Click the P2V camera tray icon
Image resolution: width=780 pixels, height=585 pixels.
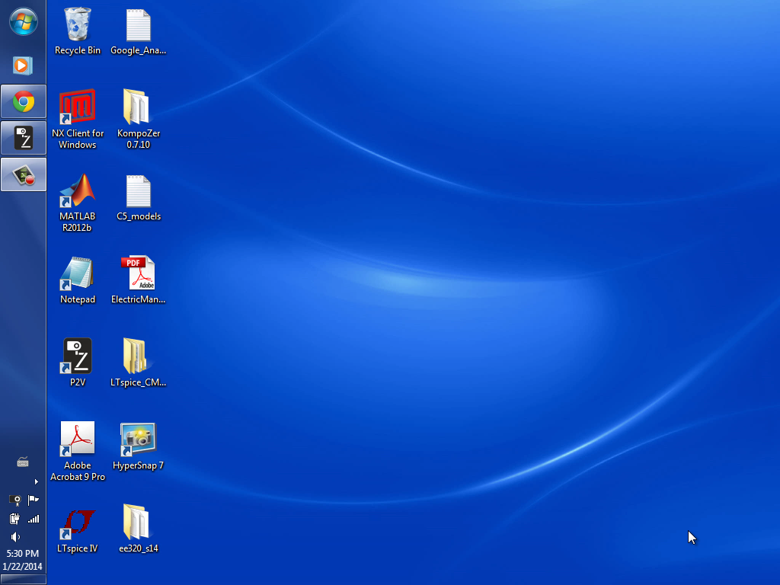click(15, 500)
